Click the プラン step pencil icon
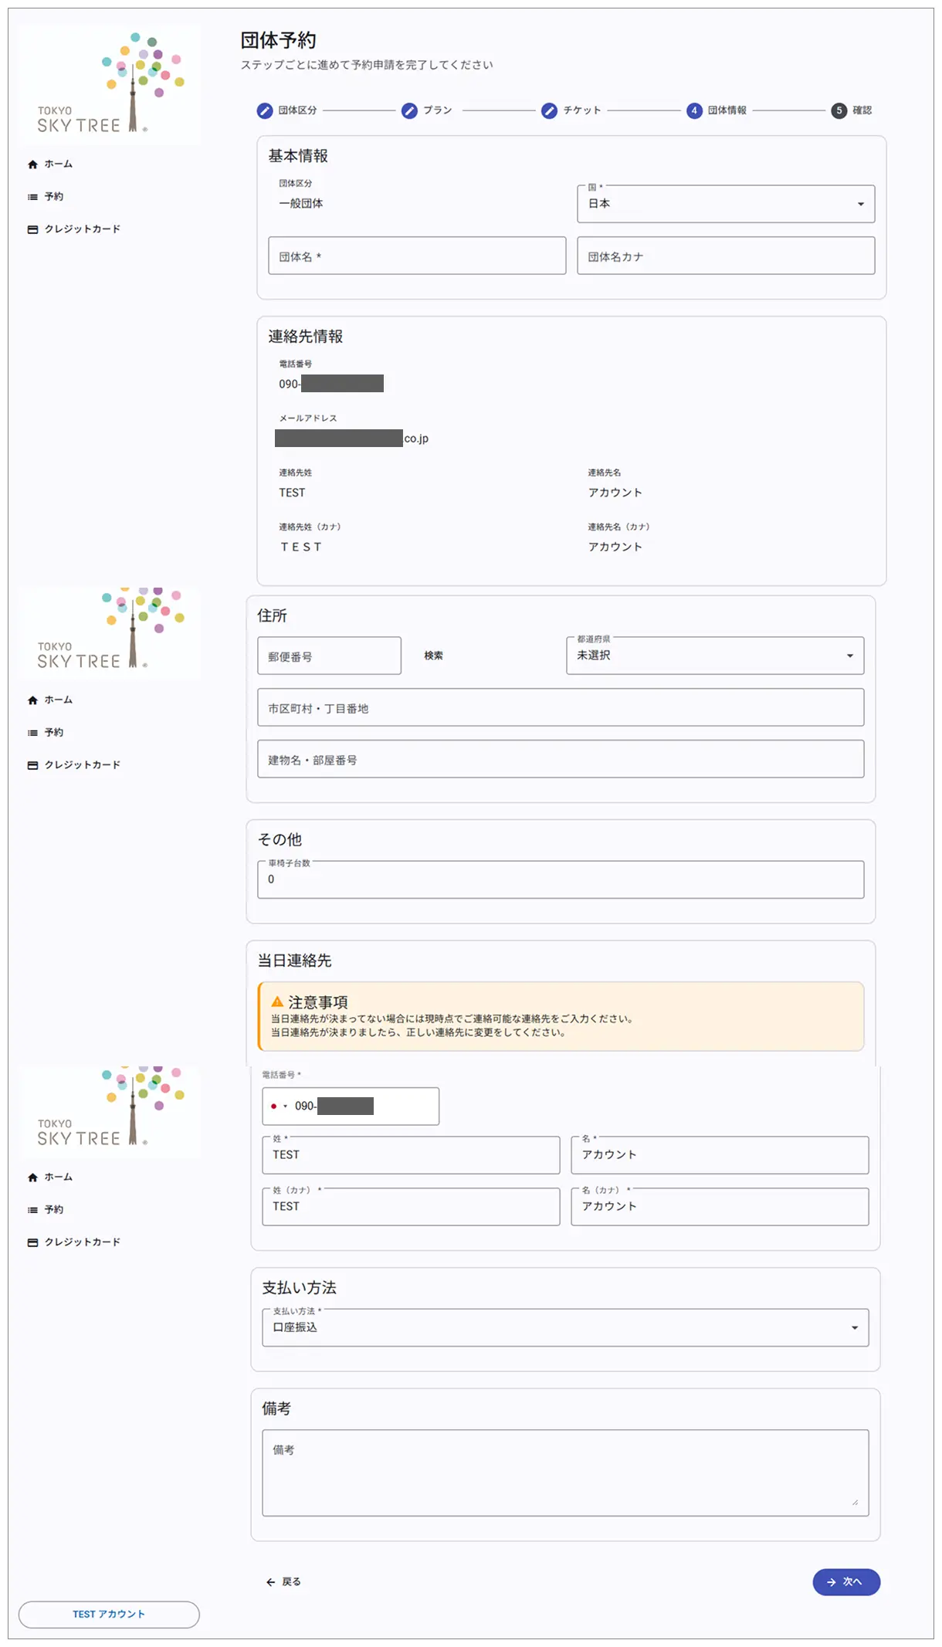 click(409, 110)
